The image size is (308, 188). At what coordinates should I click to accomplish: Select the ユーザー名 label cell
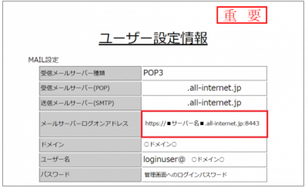pos(90,160)
